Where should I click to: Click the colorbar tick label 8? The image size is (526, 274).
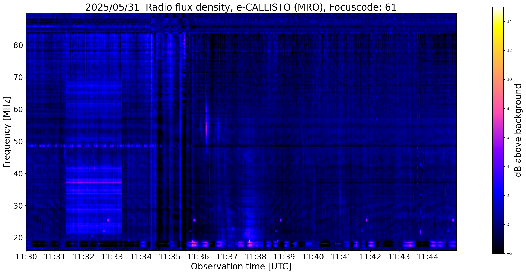[x=507, y=109]
